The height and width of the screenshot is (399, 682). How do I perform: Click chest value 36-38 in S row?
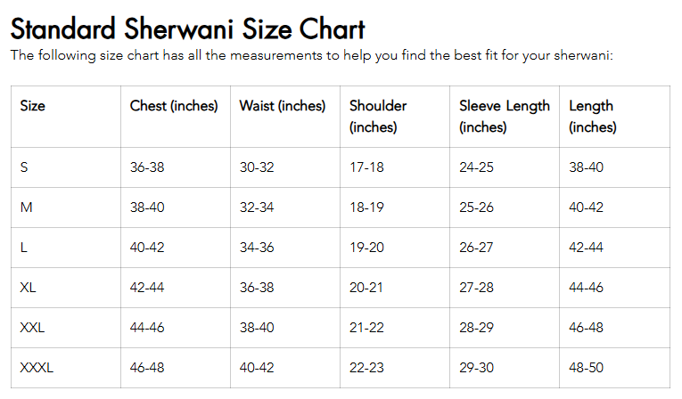147,167
